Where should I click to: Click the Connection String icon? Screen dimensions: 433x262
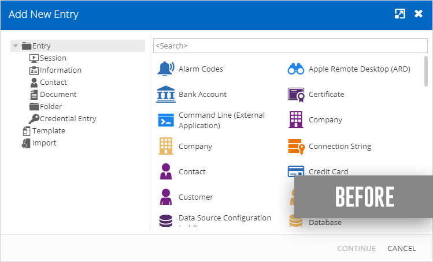(296, 147)
